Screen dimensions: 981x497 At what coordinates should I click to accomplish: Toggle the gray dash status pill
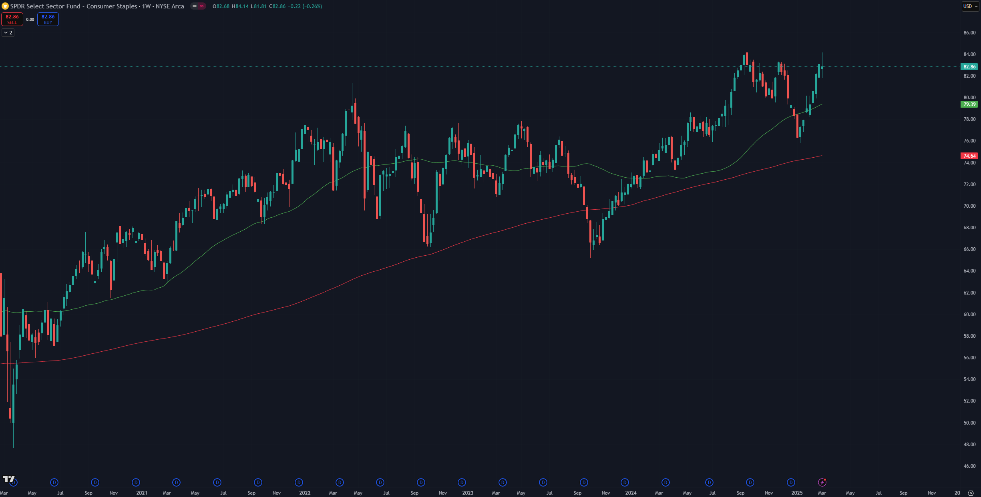(195, 6)
